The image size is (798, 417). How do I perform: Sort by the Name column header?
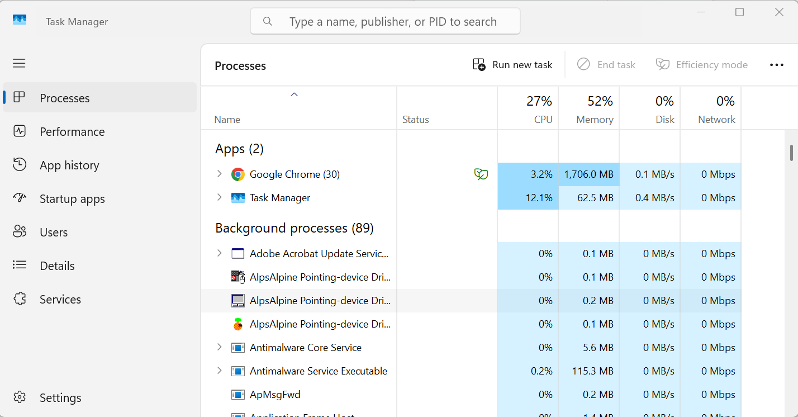point(299,108)
